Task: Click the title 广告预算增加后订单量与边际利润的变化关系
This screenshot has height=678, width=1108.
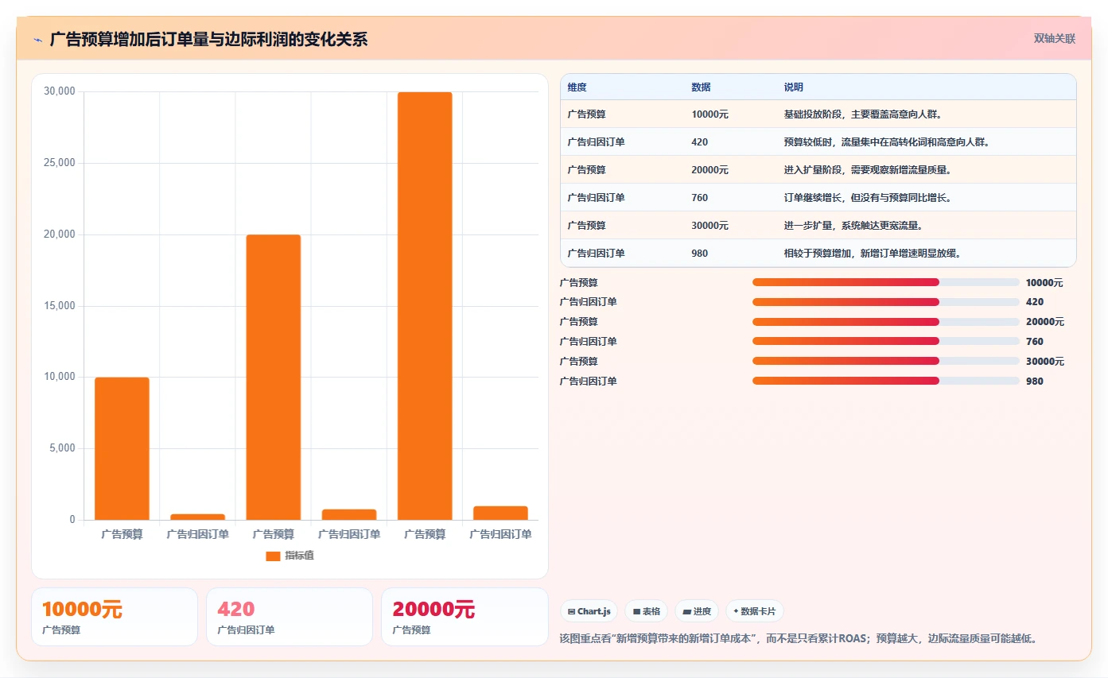Action: point(208,39)
